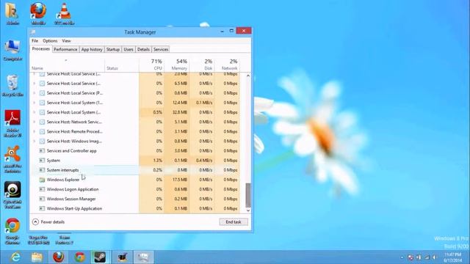This screenshot has height=264, width=470.
Task: Select the folder icon at top-left of desktop
Action: pyautogui.click(x=12, y=13)
